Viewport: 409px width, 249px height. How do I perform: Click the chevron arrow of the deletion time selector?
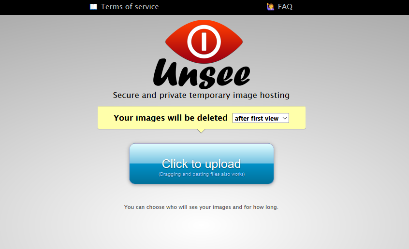tap(285, 118)
